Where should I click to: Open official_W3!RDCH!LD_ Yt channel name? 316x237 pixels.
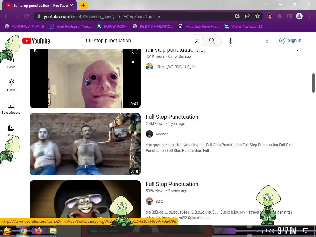[176, 67]
